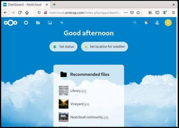Click the Set status button
The width and height of the screenshot is (179, 128).
[x=63, y=47]
